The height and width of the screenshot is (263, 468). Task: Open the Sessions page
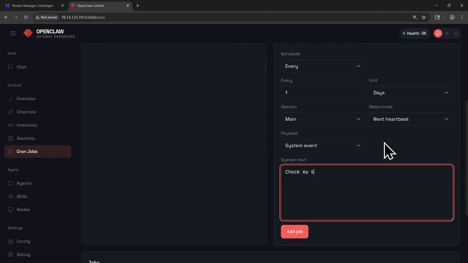click(38, 138)
